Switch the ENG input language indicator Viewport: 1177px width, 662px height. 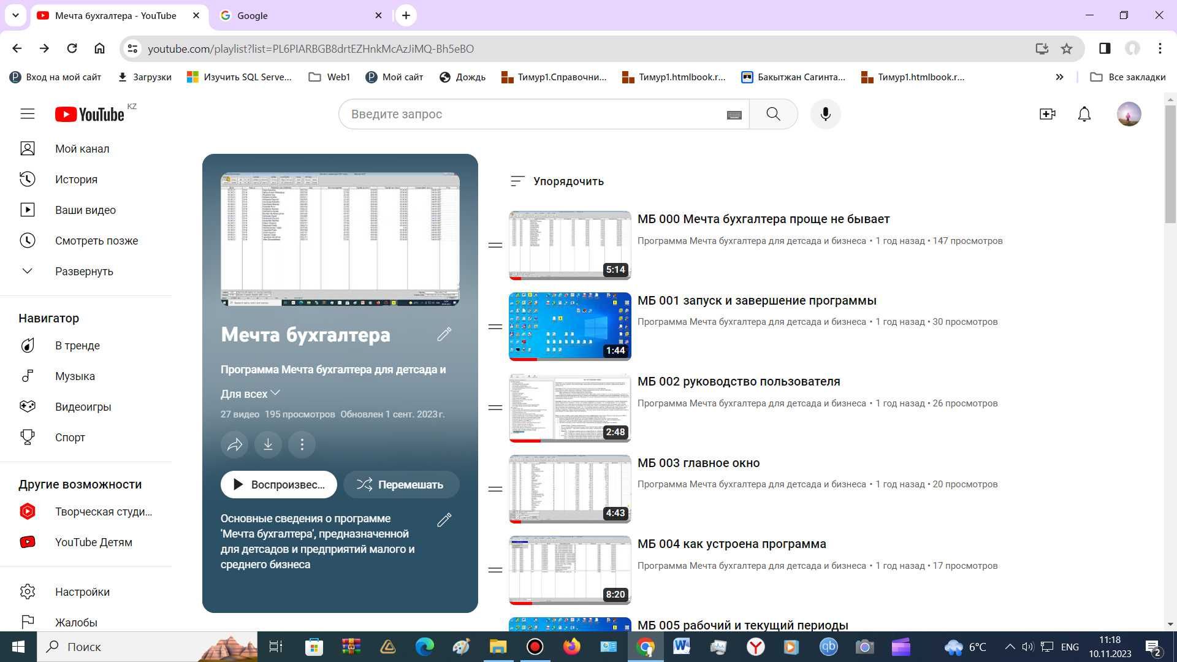pyautogui.click(x=1070, y=647)
